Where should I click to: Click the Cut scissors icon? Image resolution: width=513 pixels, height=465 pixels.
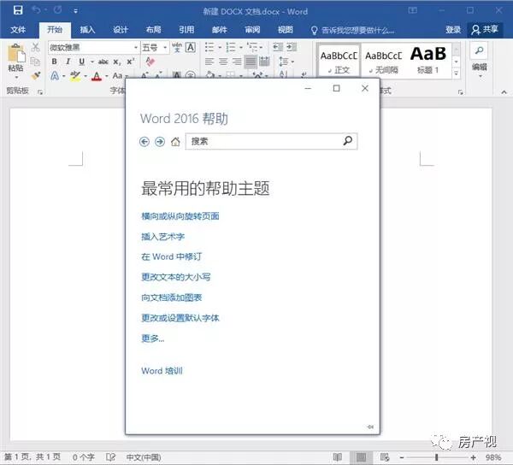click(x=35, y=47)
